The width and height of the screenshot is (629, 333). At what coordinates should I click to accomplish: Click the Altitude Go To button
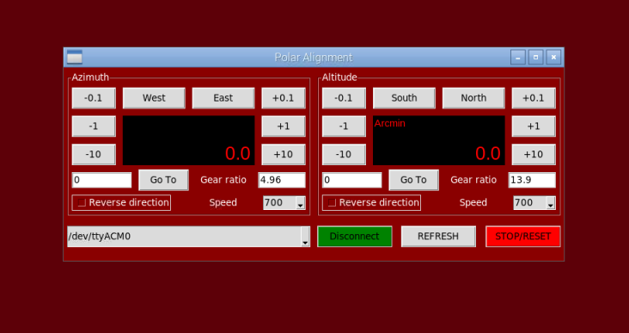click(x=413, y=180)
